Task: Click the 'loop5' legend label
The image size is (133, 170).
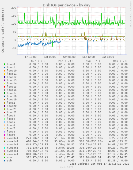Action: pyautogui.click(x=11, y=122)
